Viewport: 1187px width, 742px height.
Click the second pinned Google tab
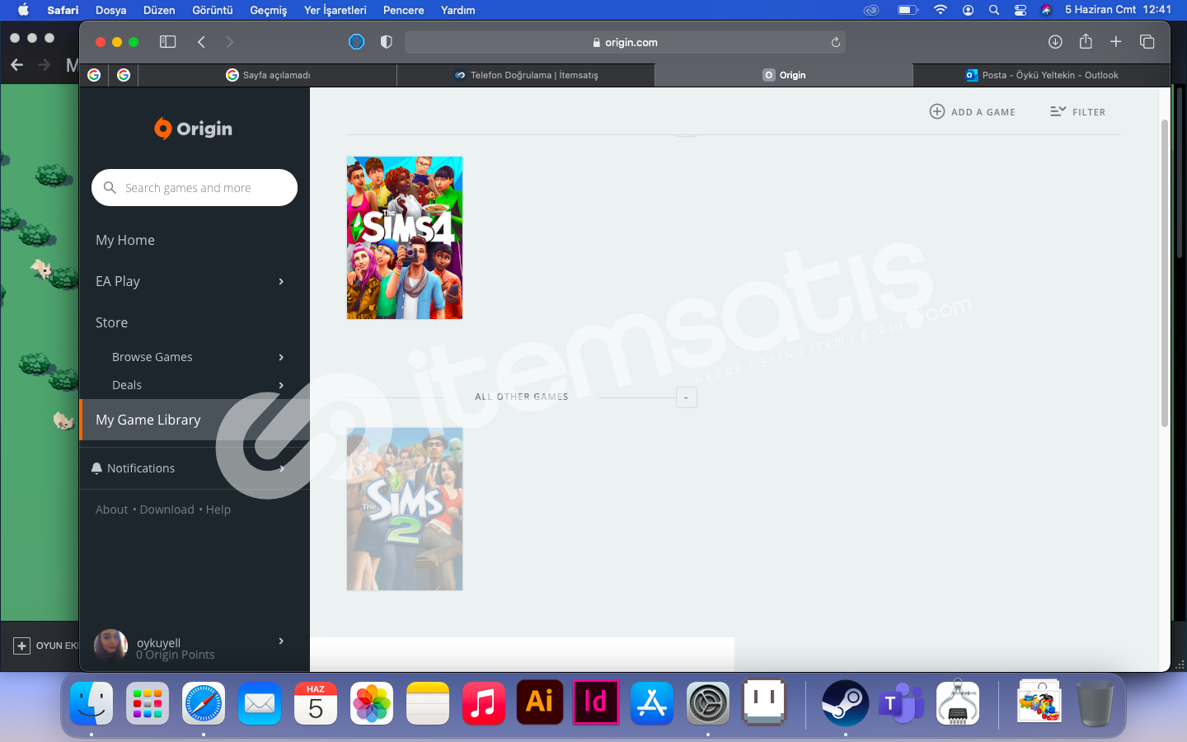pyautogui.click(x=124, y=75)
